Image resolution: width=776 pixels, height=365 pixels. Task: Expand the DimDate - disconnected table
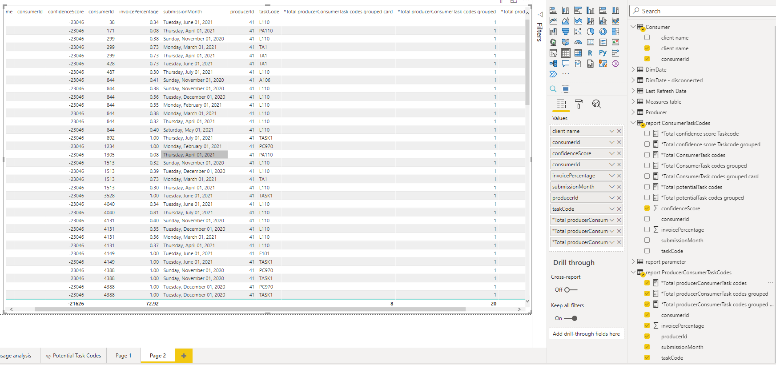tap(633, 80)
